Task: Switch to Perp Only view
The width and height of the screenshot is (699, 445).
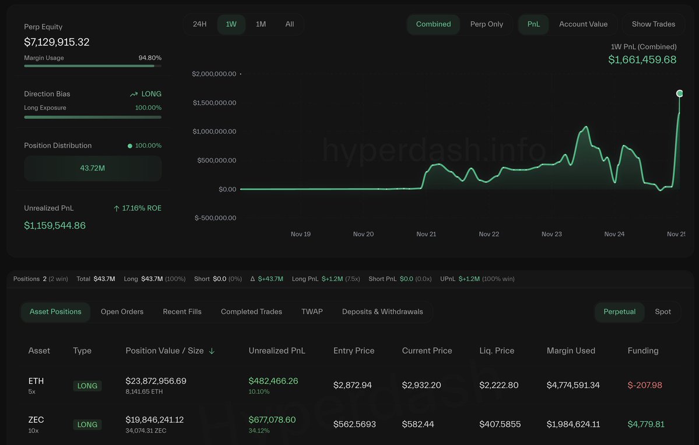Action: click(486, 24)
